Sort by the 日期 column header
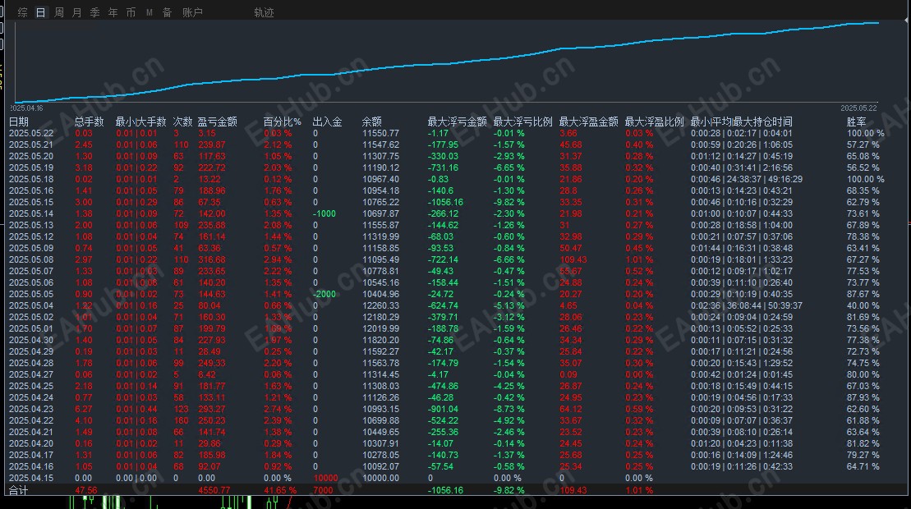Screen dimensions: 911x509 tap(19, 122)
